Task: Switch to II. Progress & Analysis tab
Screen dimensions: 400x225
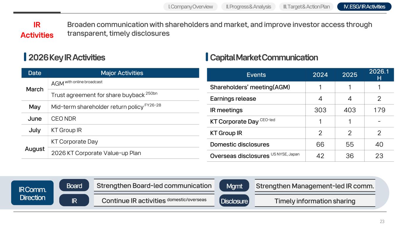Action: click(x=248, y=6)
